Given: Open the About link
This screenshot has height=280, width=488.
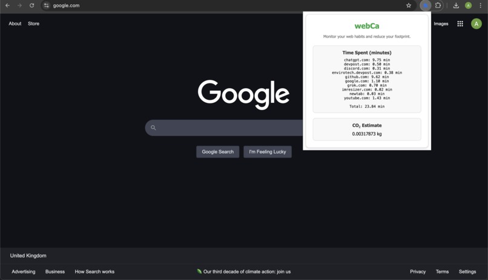Looking at the screenshot, I should [x=15, y=24].
